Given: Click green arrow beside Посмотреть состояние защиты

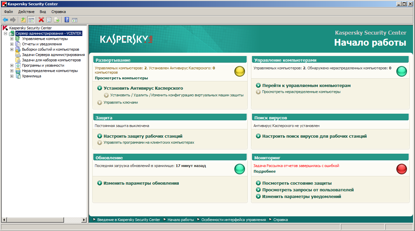Looking at the screenshot, I should click(x=258, y=183).
